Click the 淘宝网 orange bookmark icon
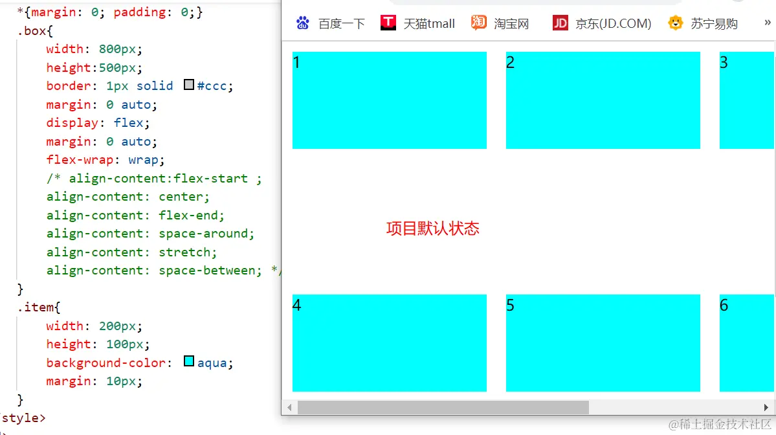776x435 pixels. pos(478,23)
